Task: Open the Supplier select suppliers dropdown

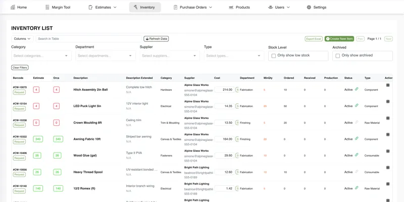Action: 170,56
